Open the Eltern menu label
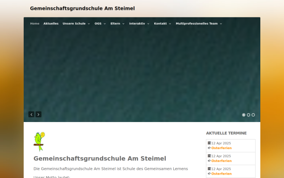 (115, 24)
